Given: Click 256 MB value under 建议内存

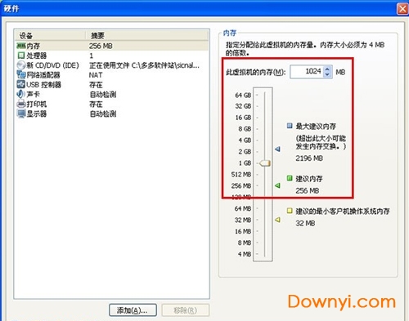Looking at the screenshot, I should 308,190.
